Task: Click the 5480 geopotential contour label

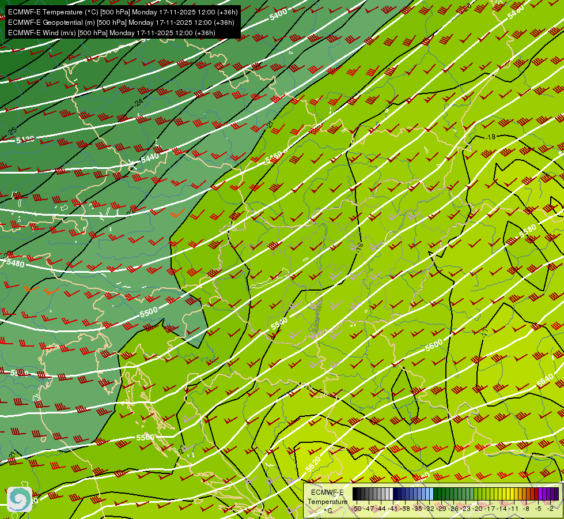Action: coord(16,263)
